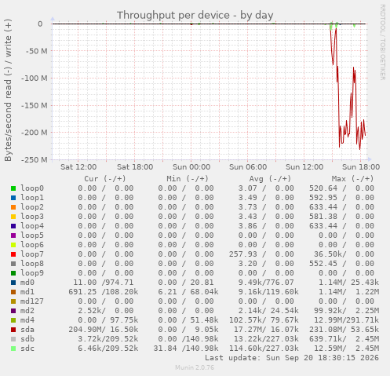Click the vertical axis title 'Bytes/second read (-) / write (+)'
Screen dimensions: 390x376
point(8,90)
